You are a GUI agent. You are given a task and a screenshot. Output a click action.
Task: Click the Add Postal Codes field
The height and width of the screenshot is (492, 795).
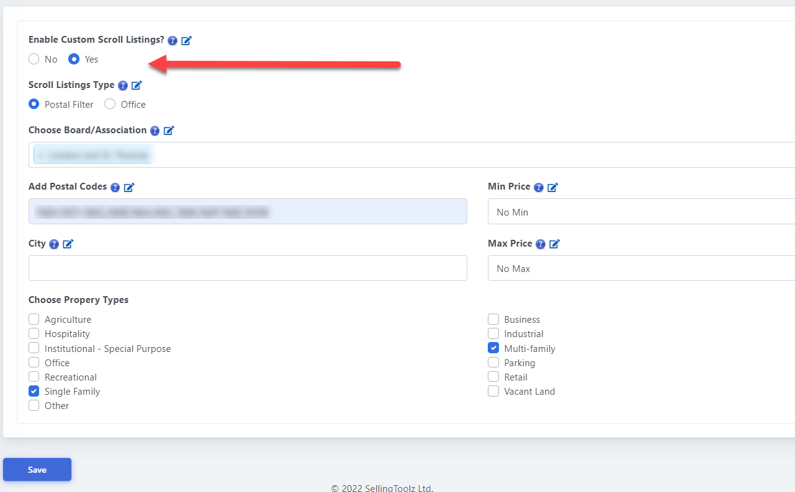coord(248,212)
